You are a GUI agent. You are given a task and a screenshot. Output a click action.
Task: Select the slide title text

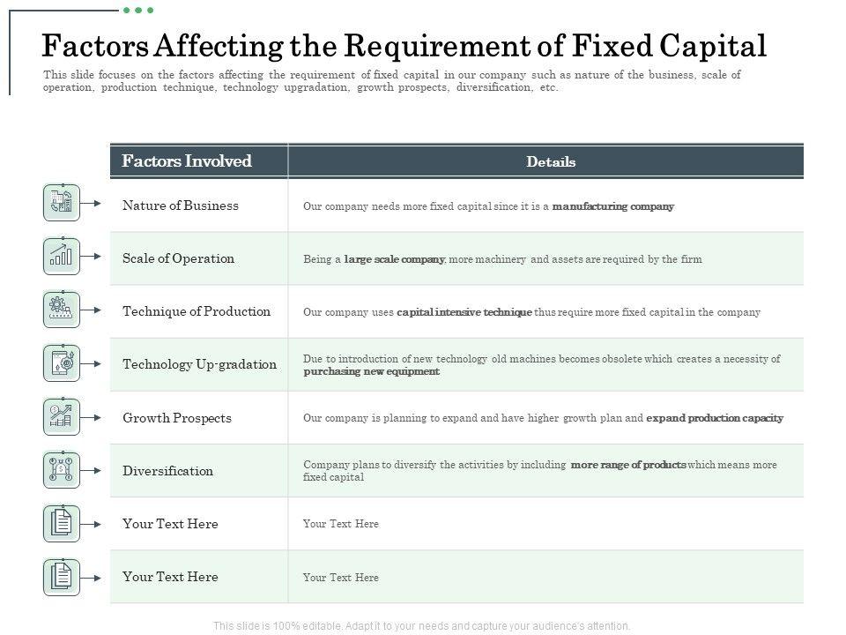(x=404, y=44)
